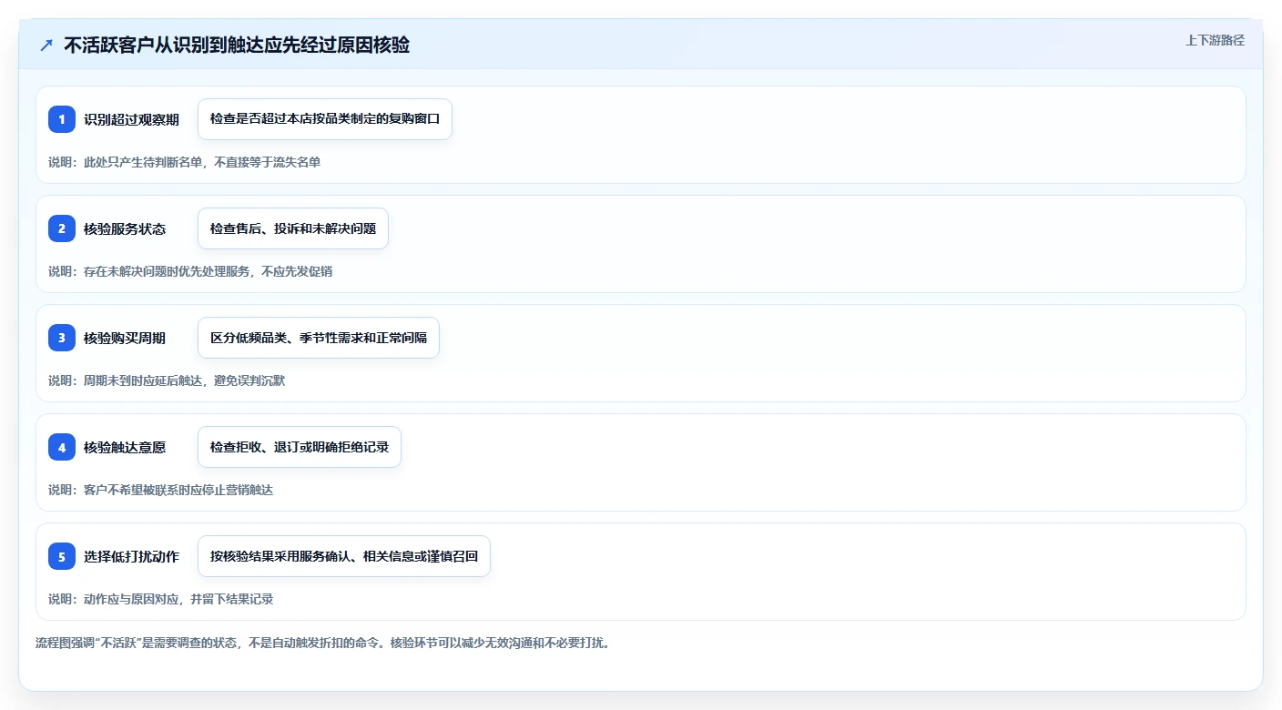Screen dimensions: 1282x710
Task: Click the footer summary starting 流程图强调
Action: (322, 643)
